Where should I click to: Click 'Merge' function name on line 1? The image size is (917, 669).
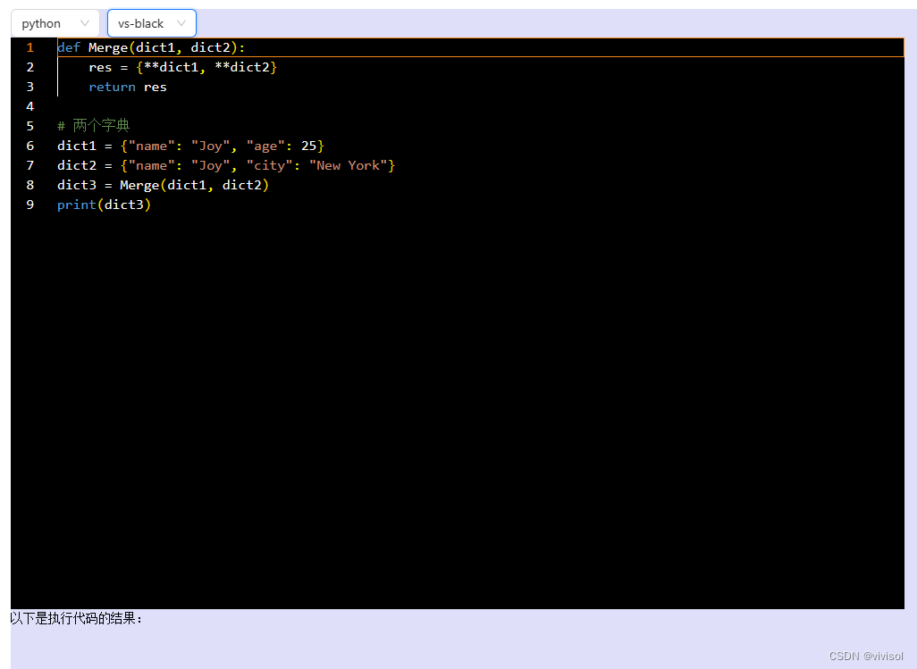coord(108,48)
